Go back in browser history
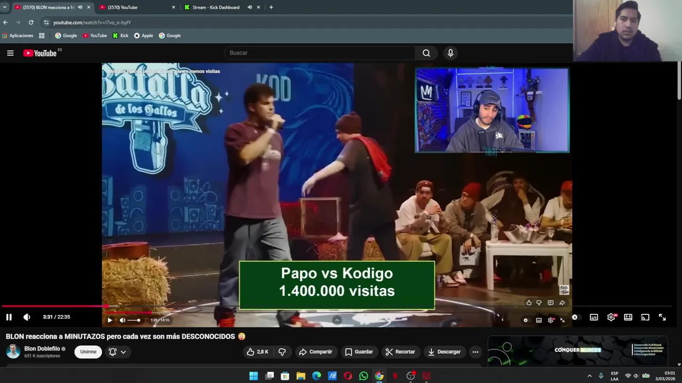 pyautogui.click(x=5, y=22)
